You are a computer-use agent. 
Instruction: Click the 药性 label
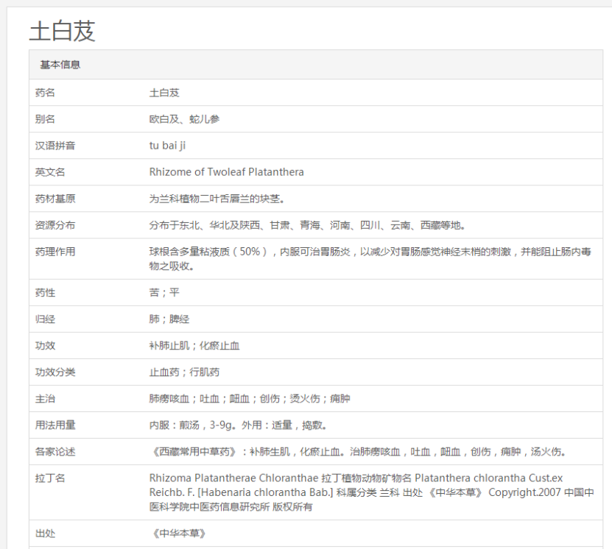pos(45,293)
